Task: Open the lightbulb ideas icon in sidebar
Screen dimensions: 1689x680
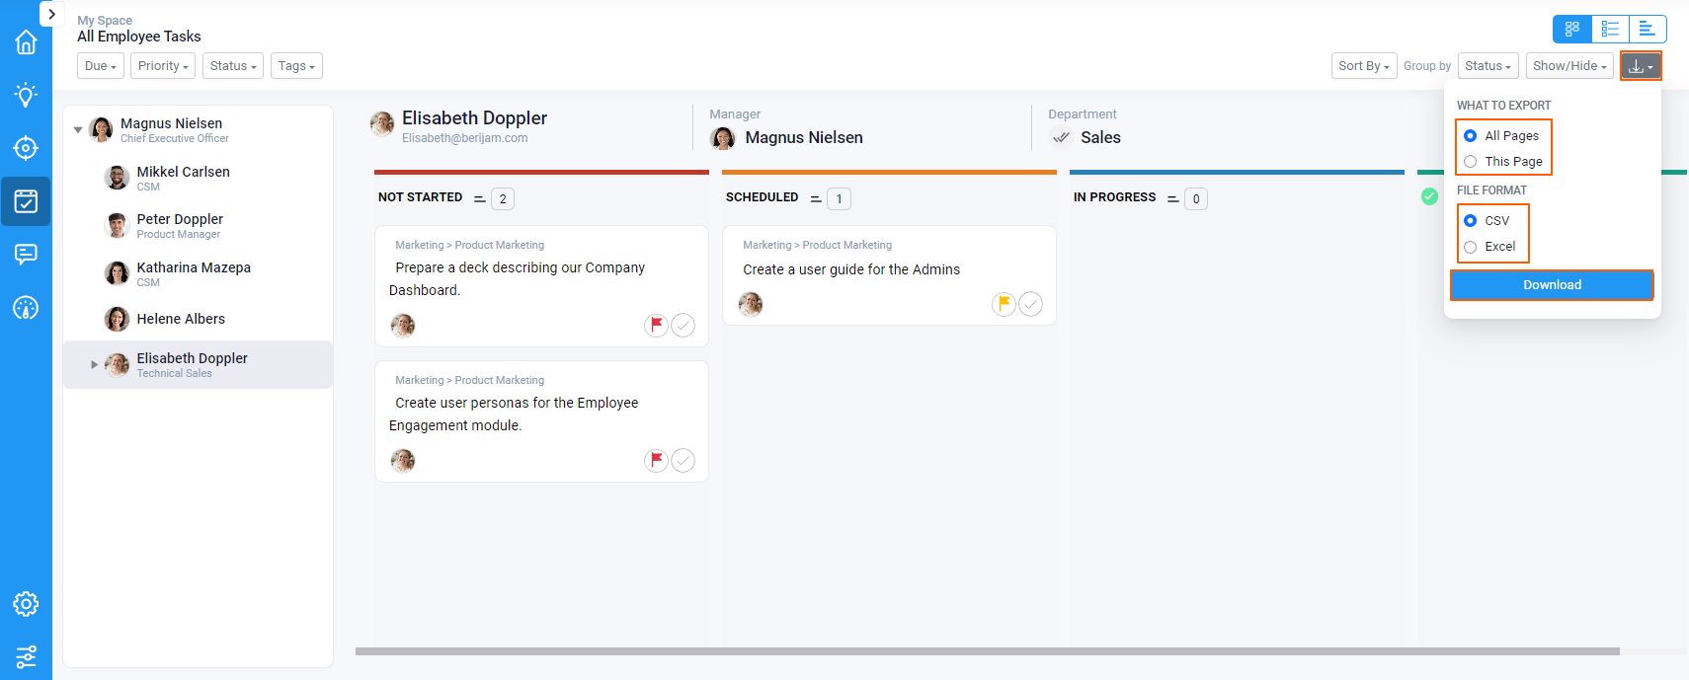Action: (26, 95)
